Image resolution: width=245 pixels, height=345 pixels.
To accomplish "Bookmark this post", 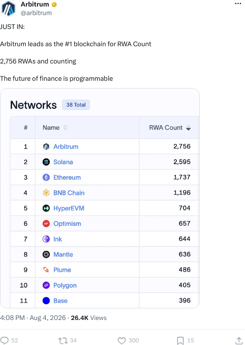I will point(180,341).
